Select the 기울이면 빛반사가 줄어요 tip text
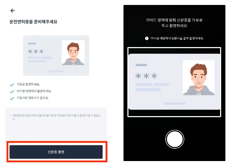Image resolution: width=230 pixels, height=166 pixels. [33, 98]
